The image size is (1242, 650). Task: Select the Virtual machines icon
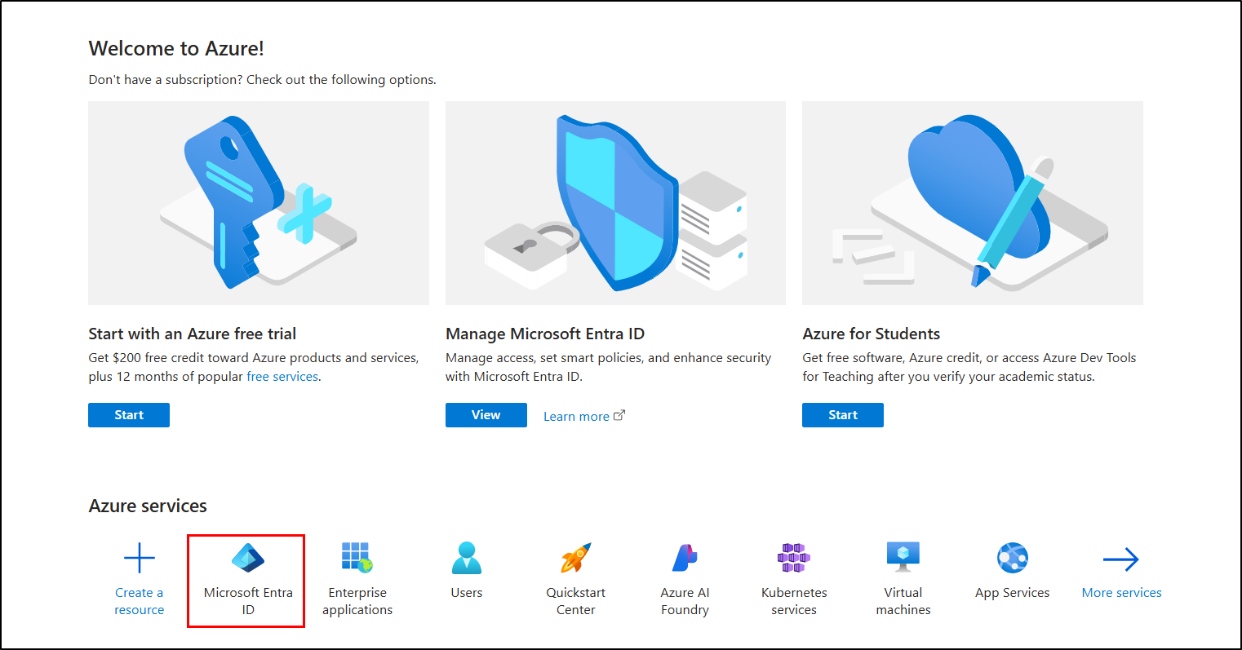pos(903,558)
